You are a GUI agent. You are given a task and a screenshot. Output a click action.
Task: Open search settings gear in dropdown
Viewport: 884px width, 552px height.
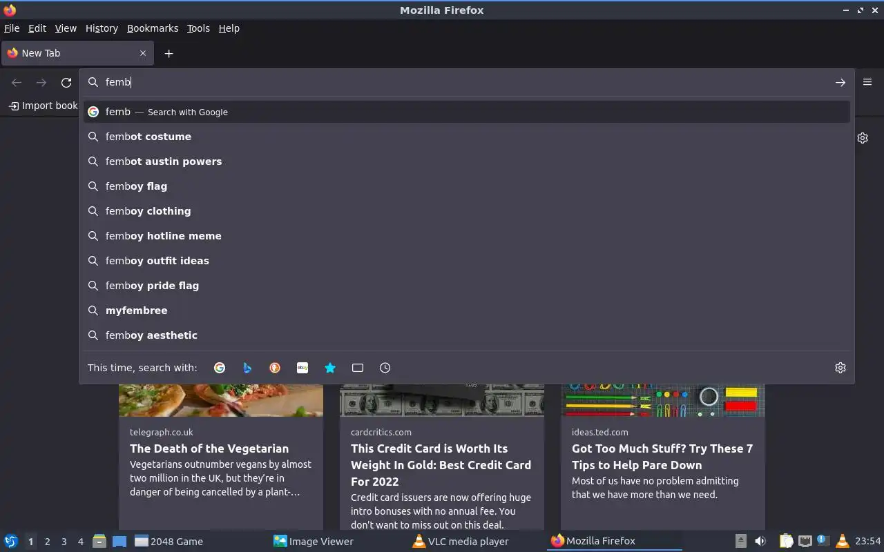[x=840, y=368]
